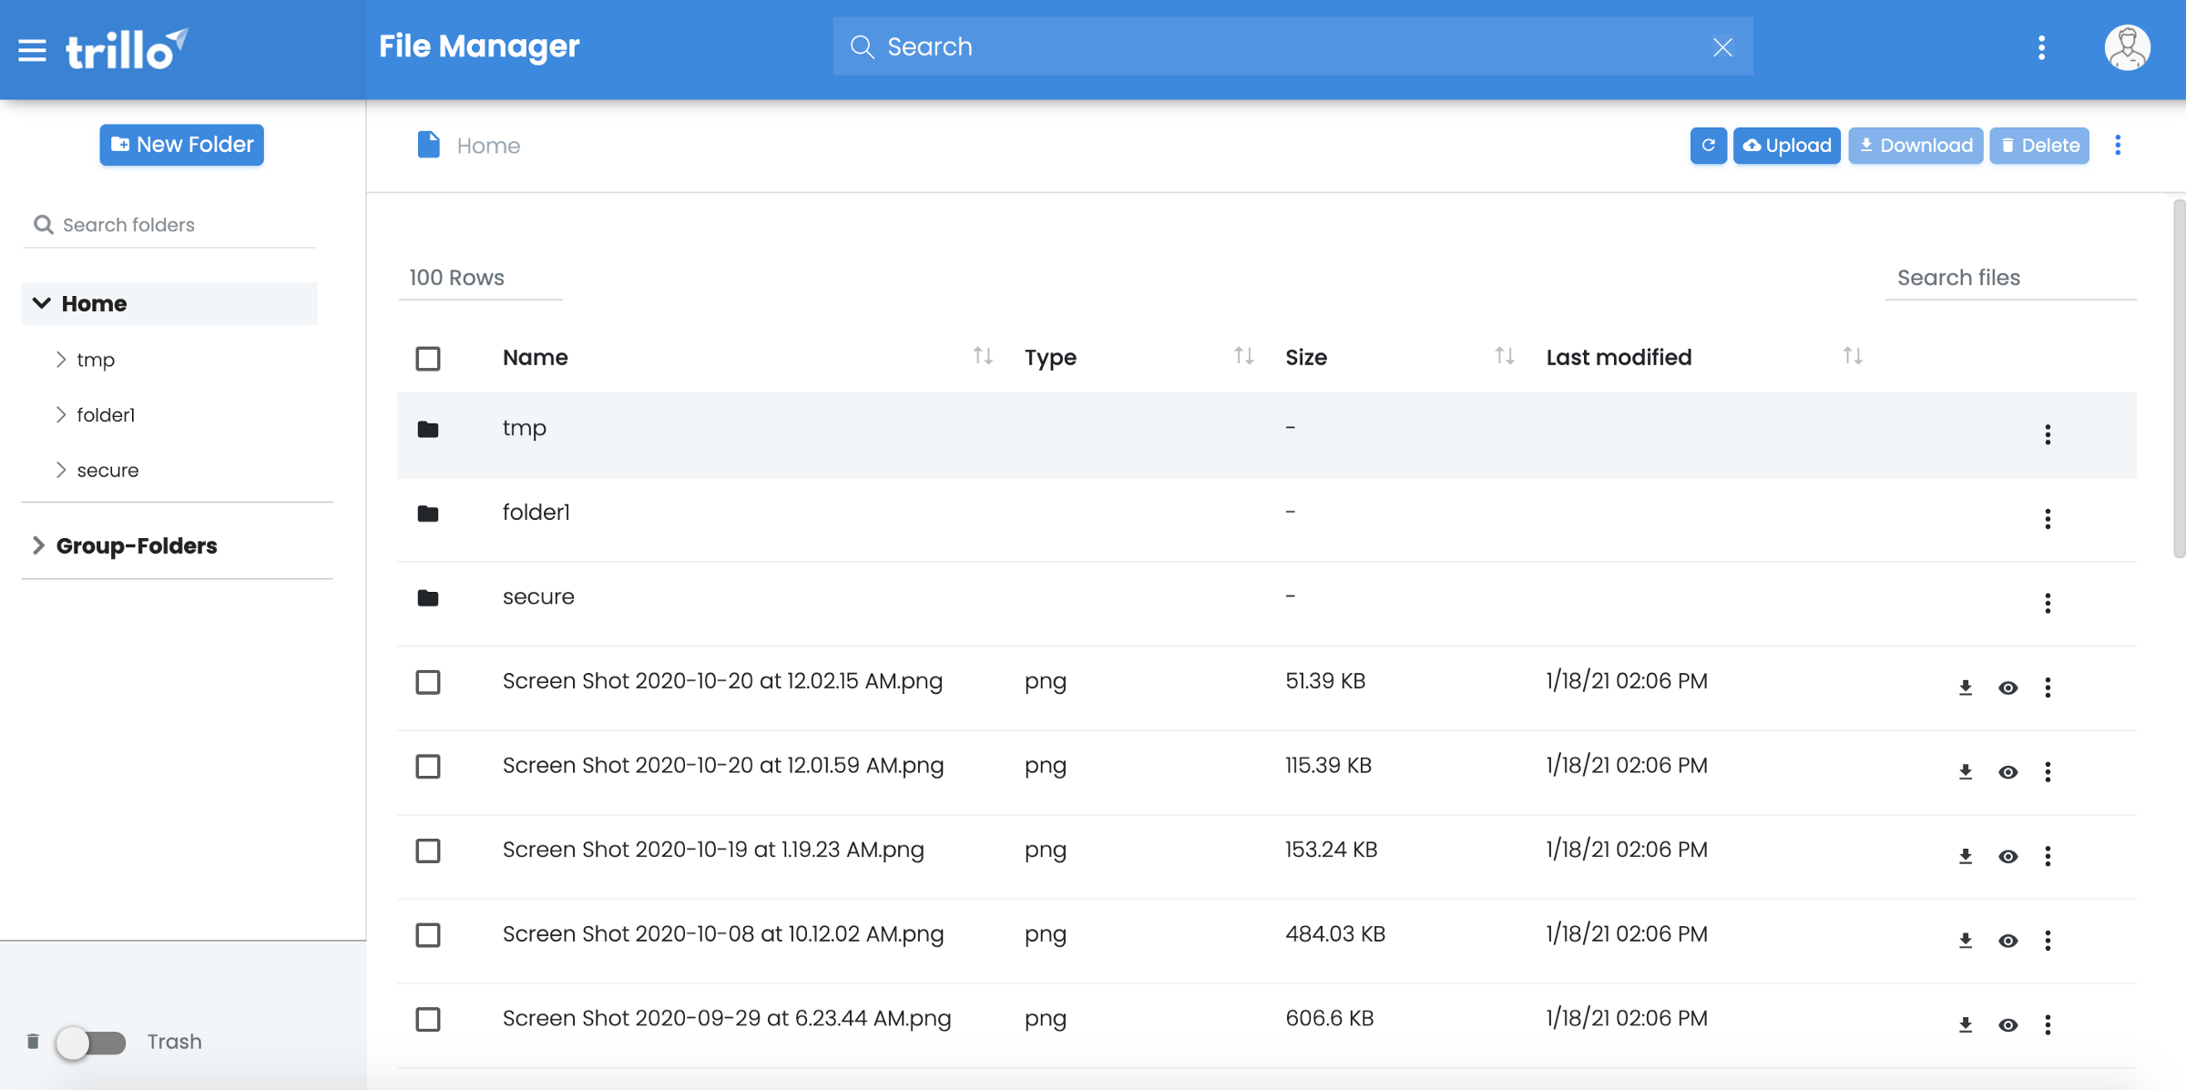The width and height of the screenshot is (2186, 1090).
Task: Click the download icon for Screen Shot 2020-10-20 at 12.02.15 AM.png
Action: click(x=1966, y=686)
